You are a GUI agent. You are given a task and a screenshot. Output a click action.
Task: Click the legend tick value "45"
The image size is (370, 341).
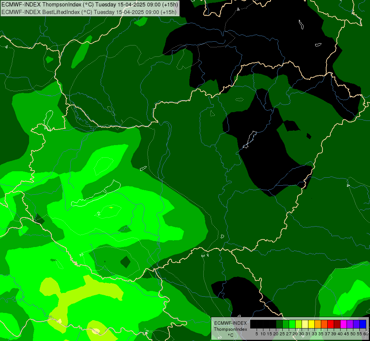tap(347, 334)
